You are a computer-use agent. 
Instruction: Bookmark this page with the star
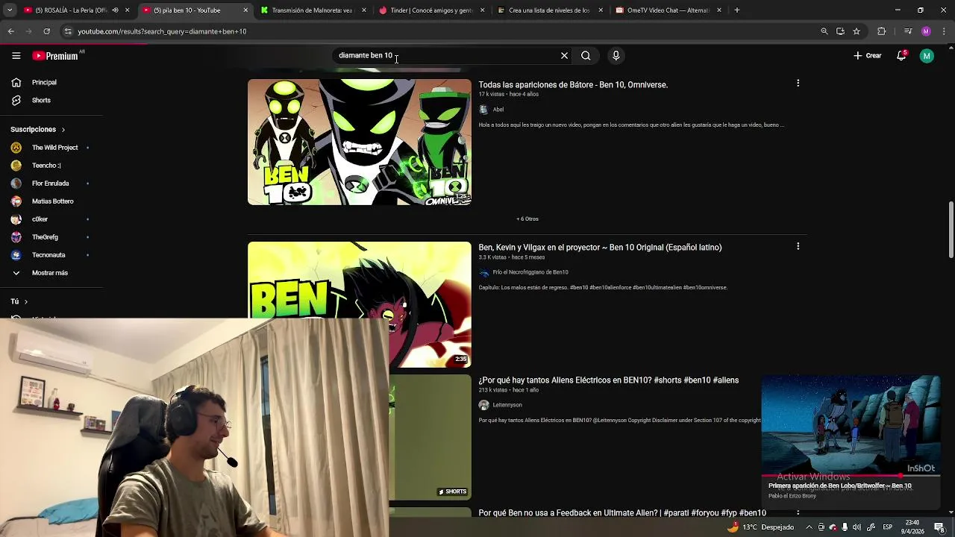point(857,31)
